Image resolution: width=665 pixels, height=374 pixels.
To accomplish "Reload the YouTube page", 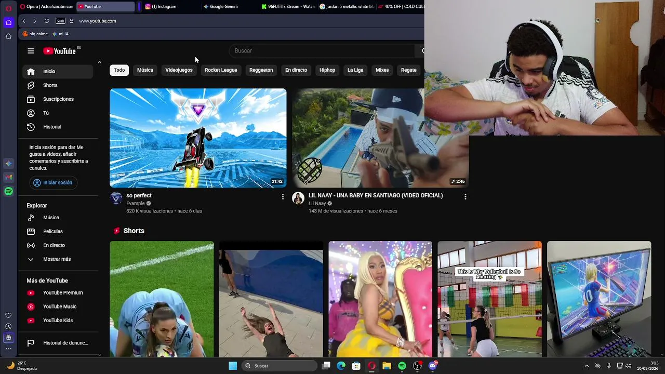I will [x=47, y=21].
